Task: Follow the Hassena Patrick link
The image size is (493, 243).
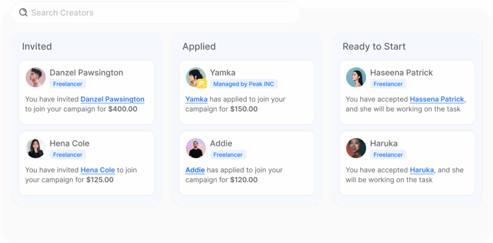Action: [x=437, y=99]
